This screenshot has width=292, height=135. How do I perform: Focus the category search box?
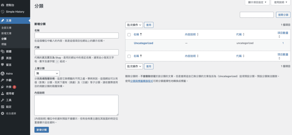coord(257,15)
